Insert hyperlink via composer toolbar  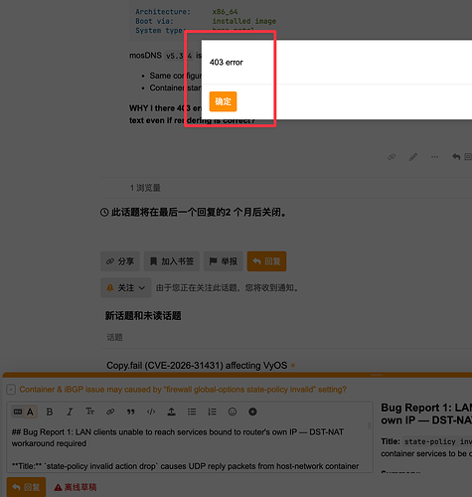[110, 412]
